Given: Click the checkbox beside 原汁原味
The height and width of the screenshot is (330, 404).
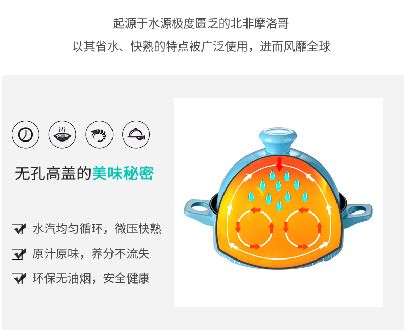Looking at the screenshot, I should [x=19, y=253].
